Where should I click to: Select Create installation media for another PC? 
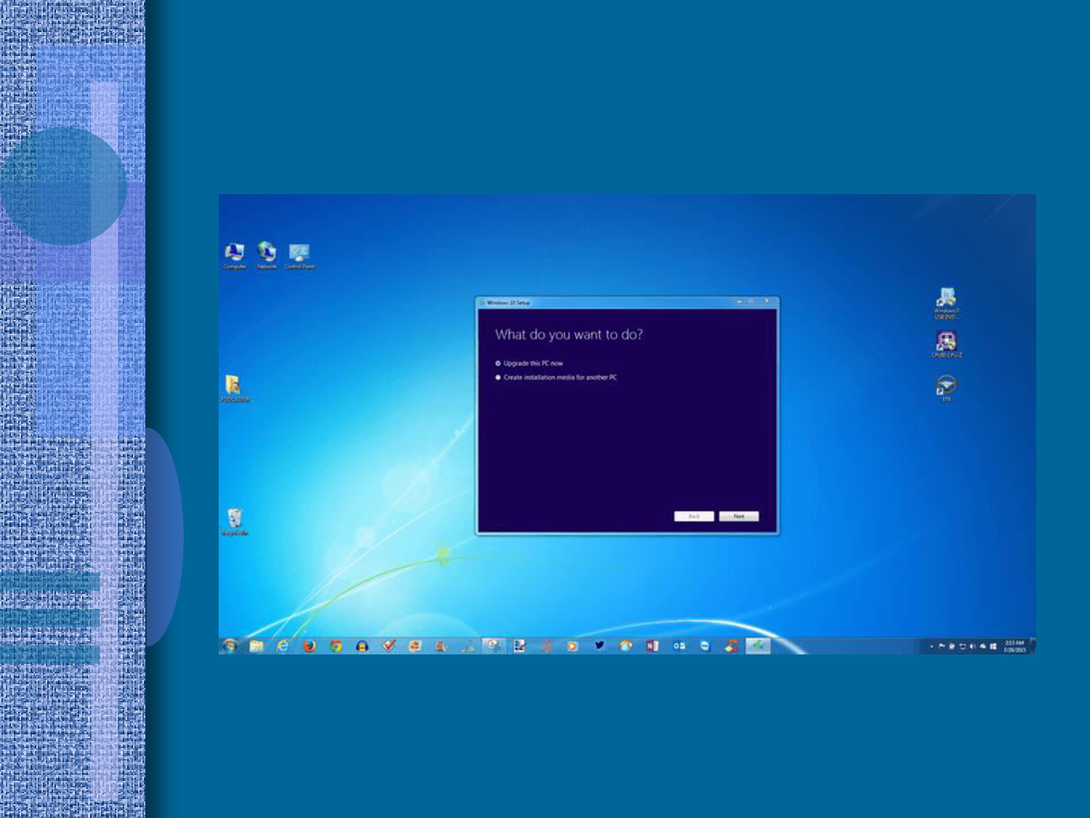(x=557, y=377)
